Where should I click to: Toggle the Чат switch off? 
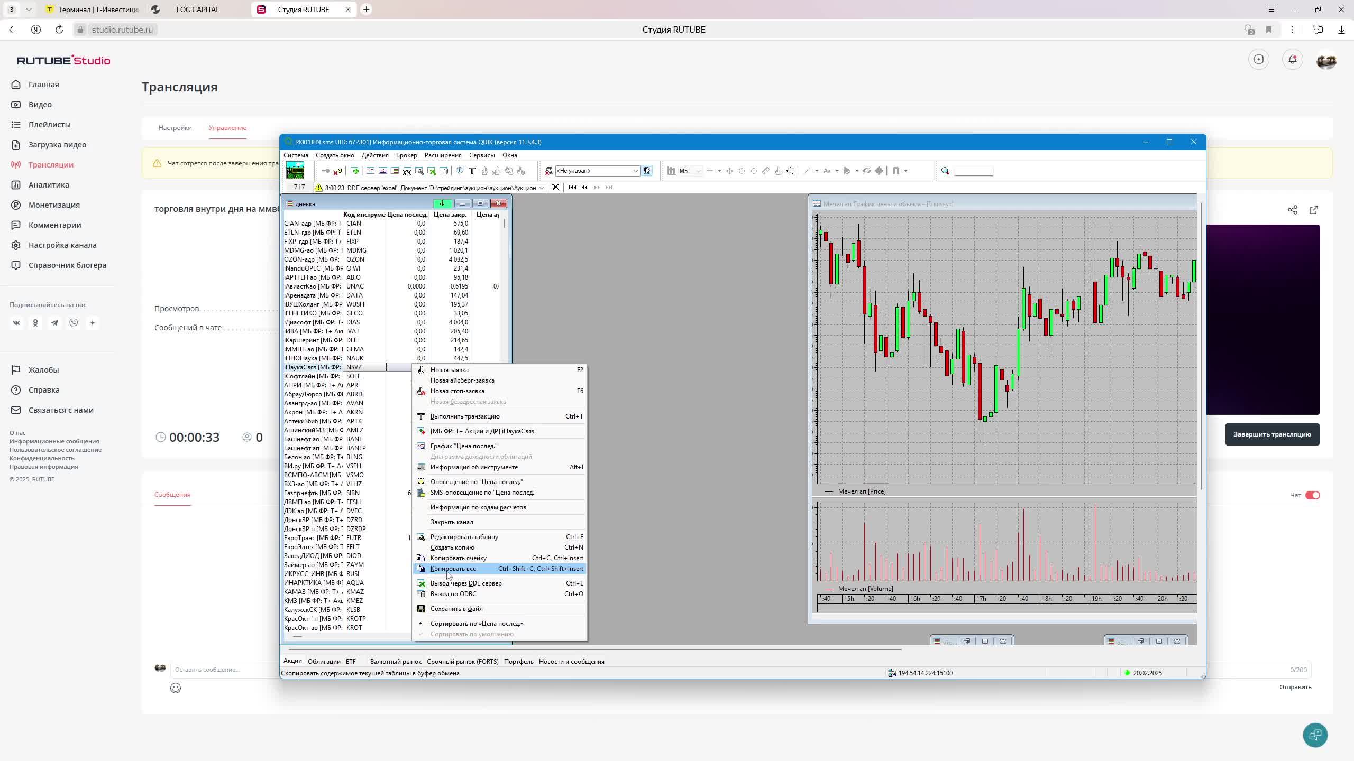(1313, 495)
